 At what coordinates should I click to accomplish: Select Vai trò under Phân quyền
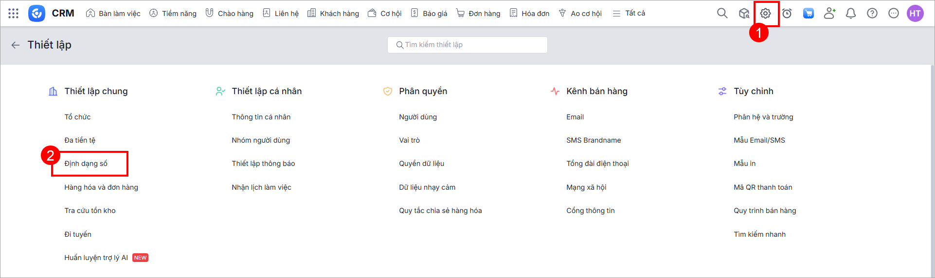409,140
